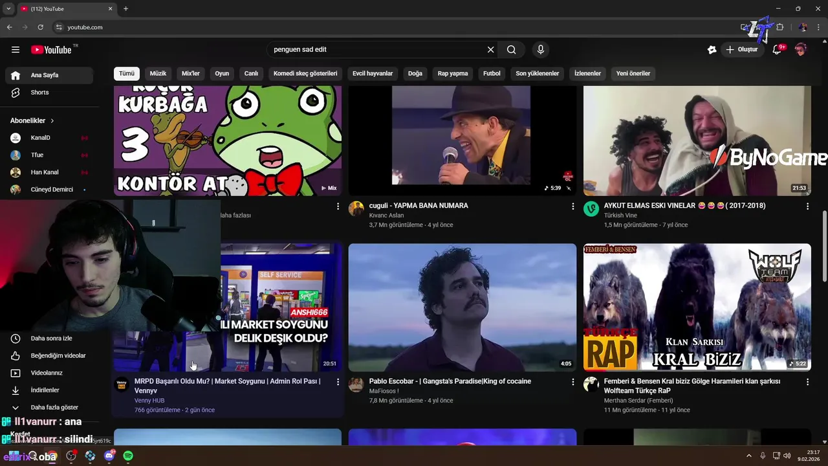Image resolution: width=828 pixels, height=466 pixels.
Task: Open Merthan Serdar channel avatar
Action: click(591, 384)
